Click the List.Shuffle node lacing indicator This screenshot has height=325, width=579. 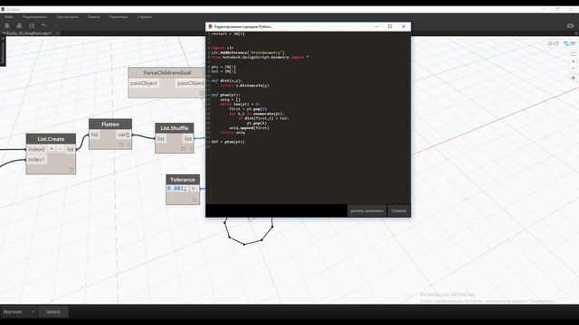[191, 149]
